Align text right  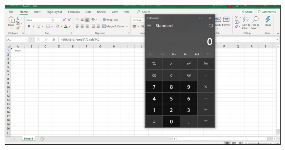pyautogui.click(x=87, y=26)
